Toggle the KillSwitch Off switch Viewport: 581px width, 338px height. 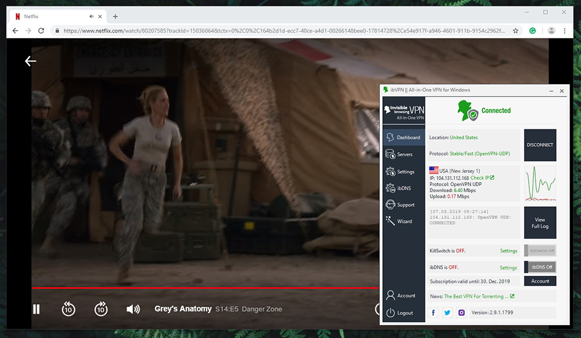tap(540, 251)
